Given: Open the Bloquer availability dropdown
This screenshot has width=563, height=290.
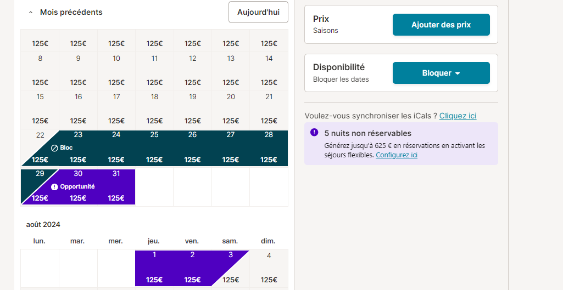Looking at the screenshot, I should click(x=441, y=73).
